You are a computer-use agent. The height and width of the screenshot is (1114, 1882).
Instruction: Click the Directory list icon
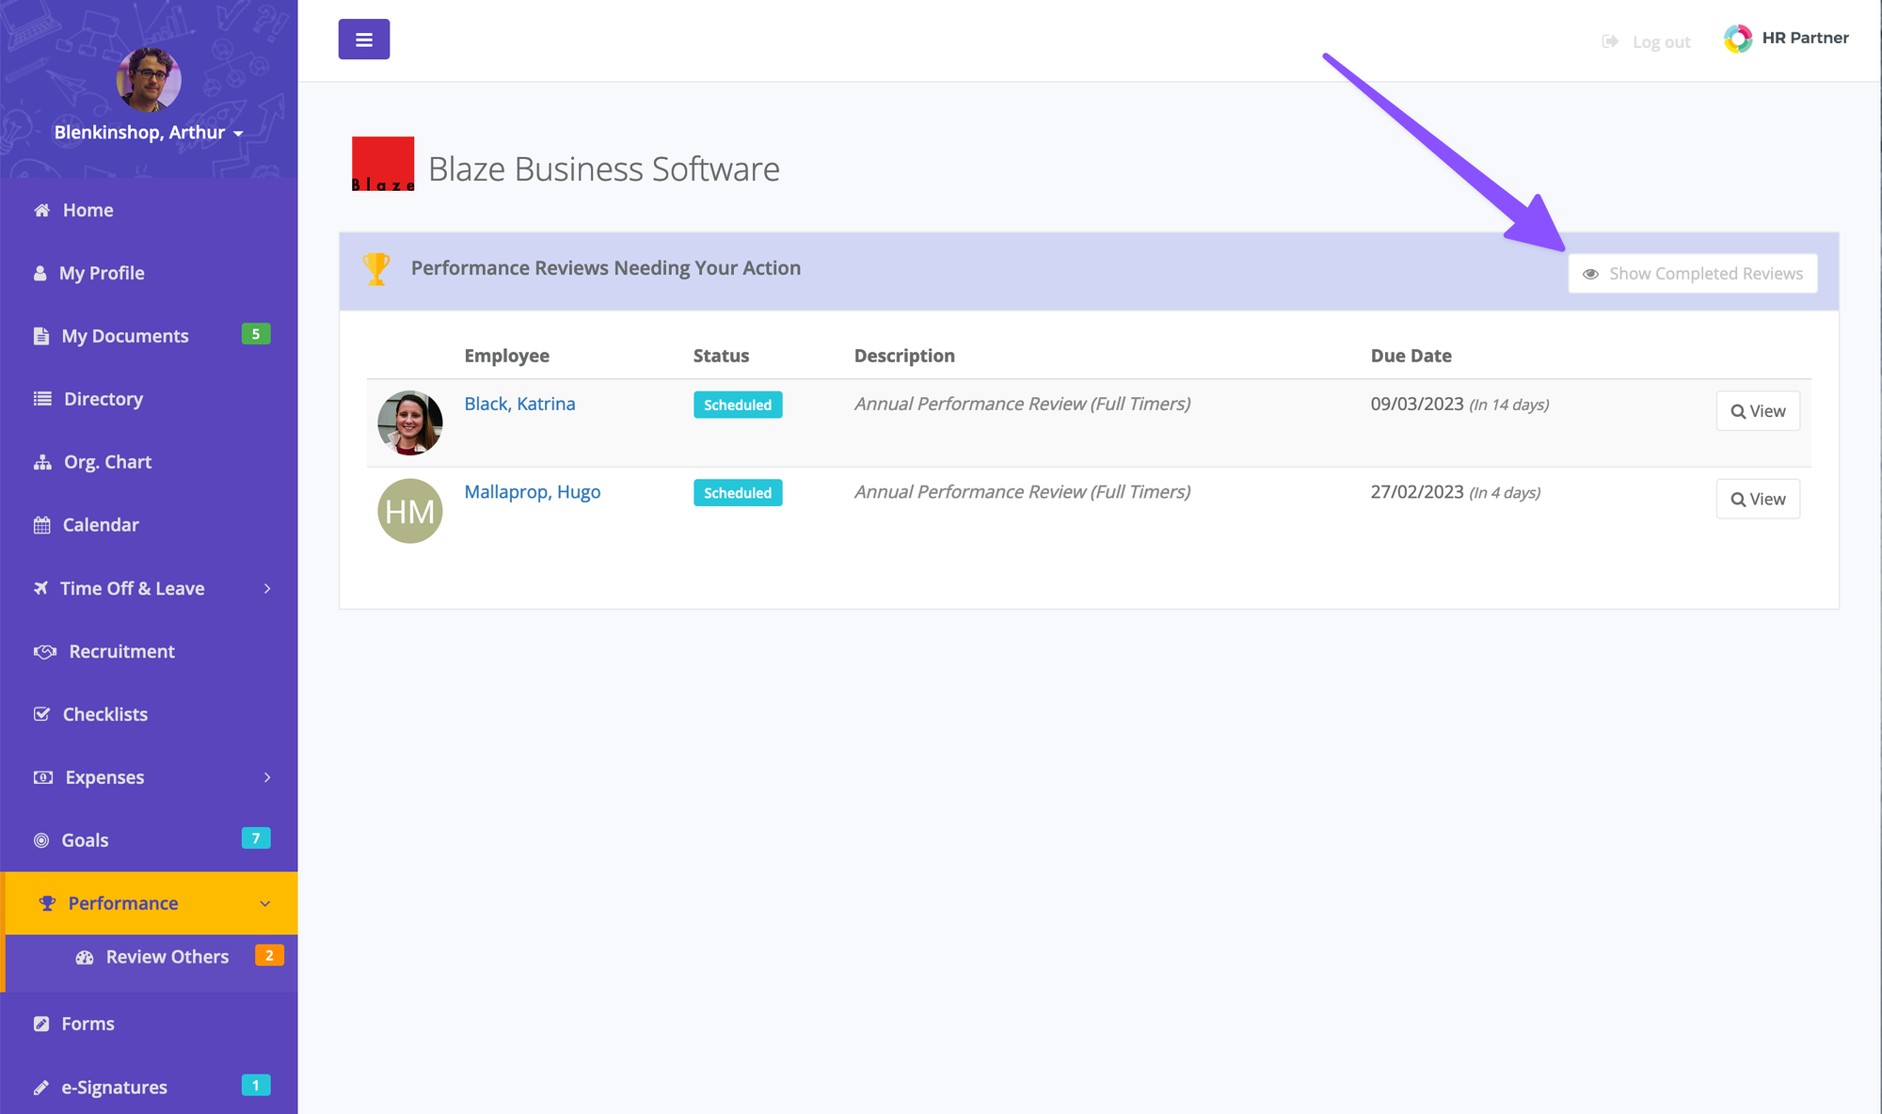tap(42, 399)
